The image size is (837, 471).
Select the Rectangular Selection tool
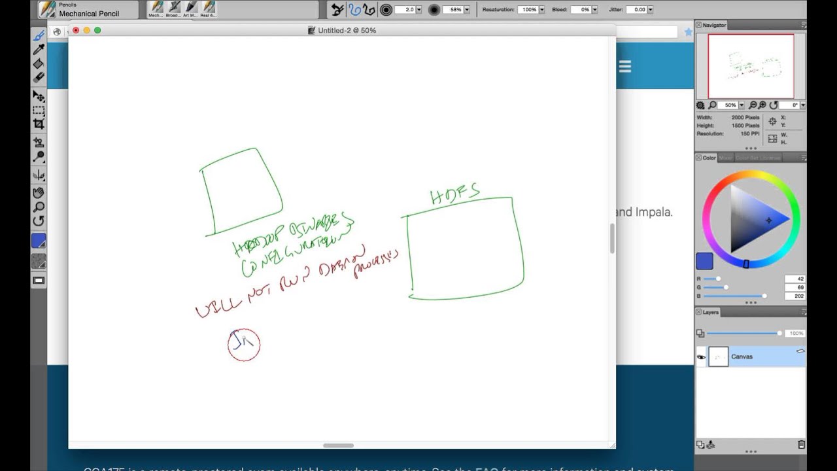tap(39, 111)
